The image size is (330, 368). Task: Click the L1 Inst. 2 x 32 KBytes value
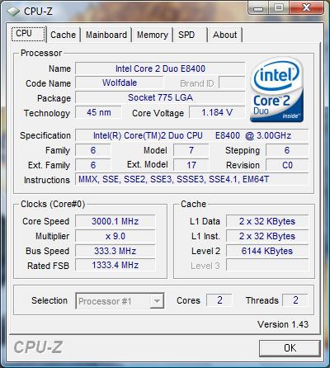coord(267,236)
